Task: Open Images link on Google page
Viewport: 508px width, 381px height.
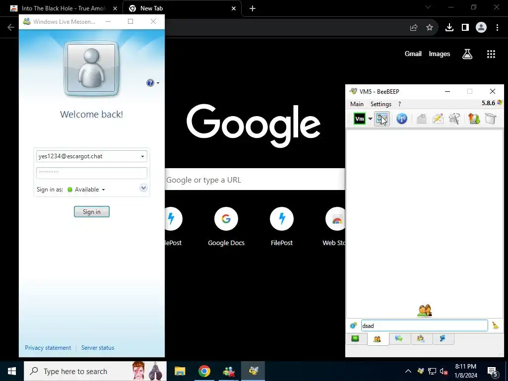Action: click(440, 54)
